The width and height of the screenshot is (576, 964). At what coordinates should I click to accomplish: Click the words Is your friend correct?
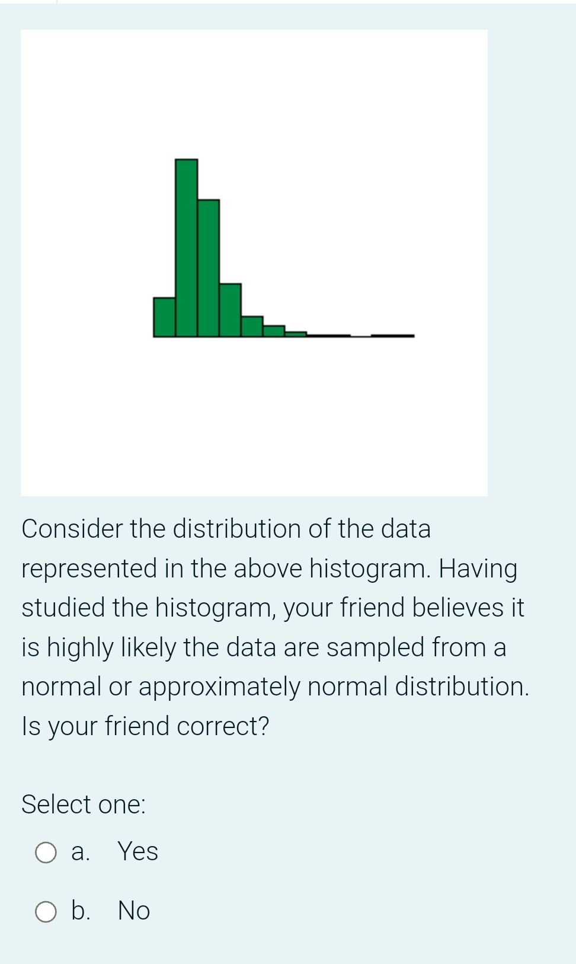144,726
